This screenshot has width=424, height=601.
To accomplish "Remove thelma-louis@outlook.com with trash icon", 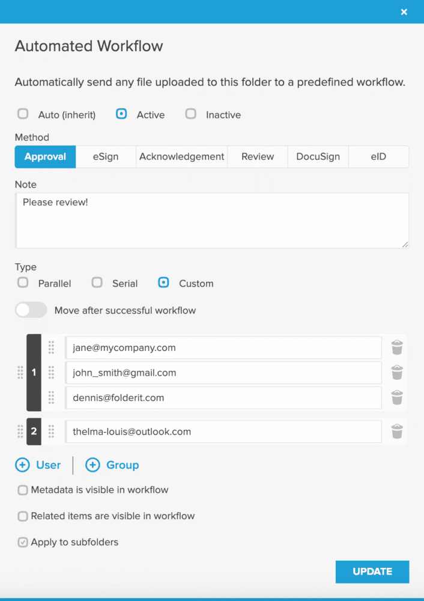I will [397, 432].
